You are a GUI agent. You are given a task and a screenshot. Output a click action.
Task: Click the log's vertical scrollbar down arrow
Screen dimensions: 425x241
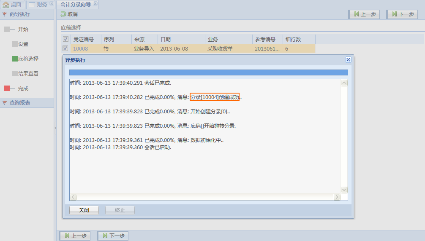click(x=344, y=190)
